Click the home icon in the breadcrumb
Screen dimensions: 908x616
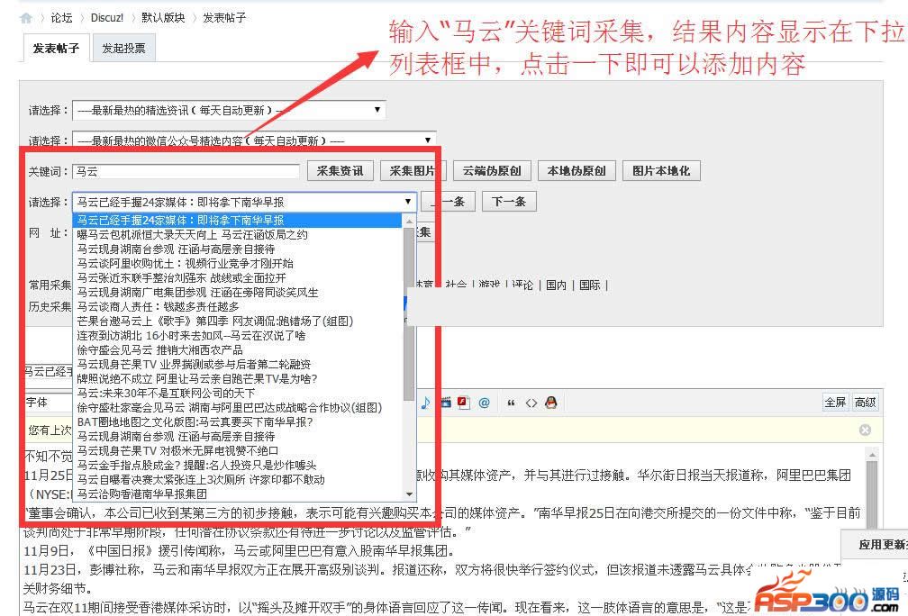[x=26, y=18]
